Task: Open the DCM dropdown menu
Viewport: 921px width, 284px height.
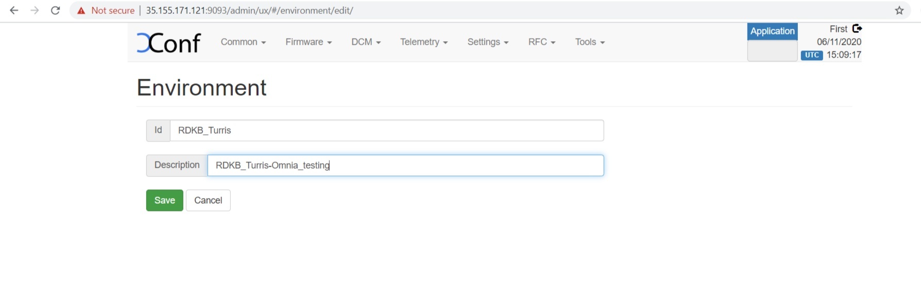Action: point(366,42)
